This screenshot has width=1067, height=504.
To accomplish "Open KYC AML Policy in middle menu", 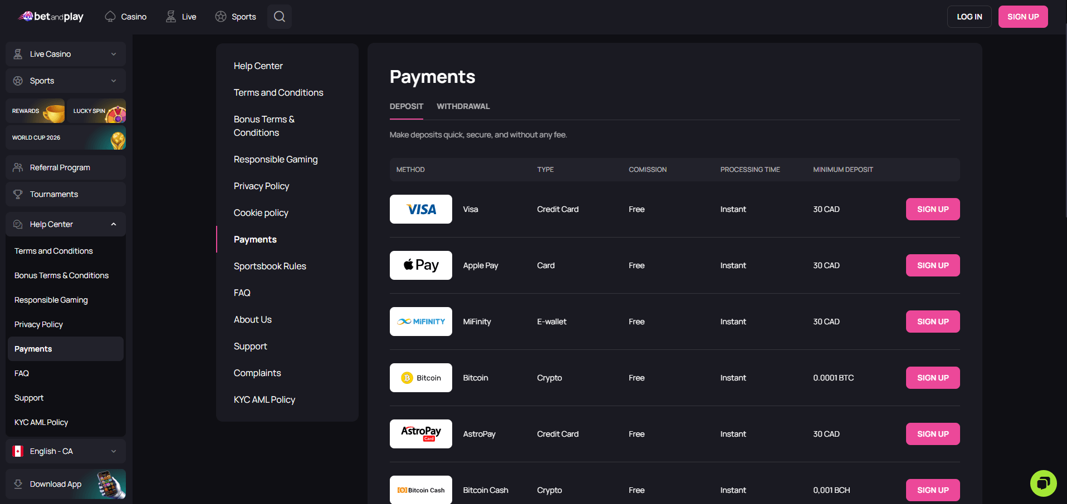I will pos(265,399).
